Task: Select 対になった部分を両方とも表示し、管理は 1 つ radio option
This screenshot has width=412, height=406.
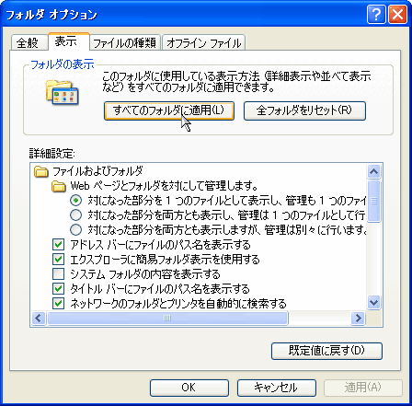Action: [75, 215]
